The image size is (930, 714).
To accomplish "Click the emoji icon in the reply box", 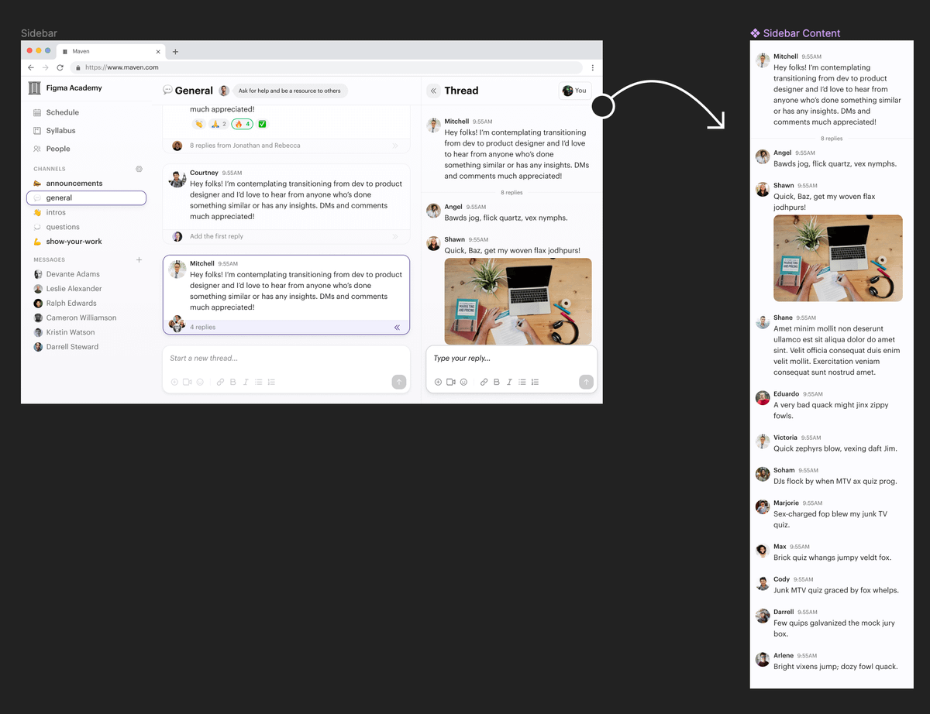I will (x=463, y=382).
